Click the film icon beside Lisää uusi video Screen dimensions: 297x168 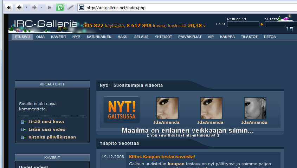click(x=23, y=130)
